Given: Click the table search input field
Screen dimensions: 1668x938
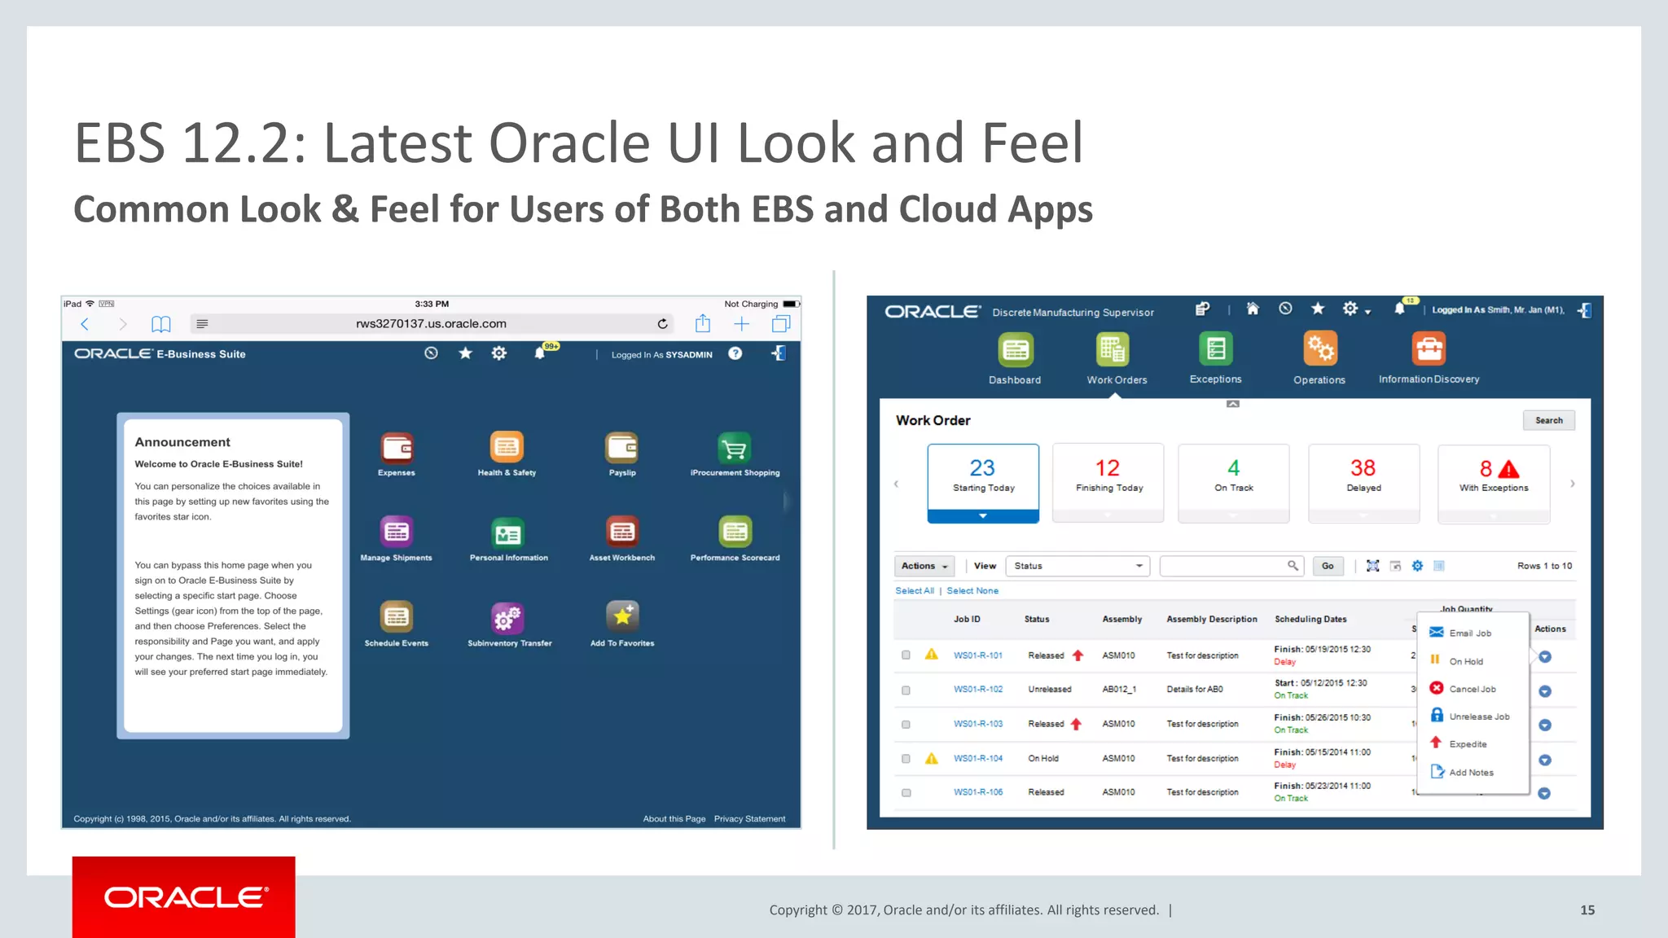Looking at the screenshot, I should tap(1231, 566).
